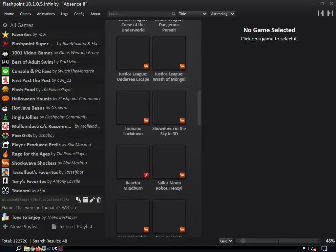This screenshot has height=252, width=336.
Task: Click the Flashpoint Super playlist red arrow icon
Action: 5,44
